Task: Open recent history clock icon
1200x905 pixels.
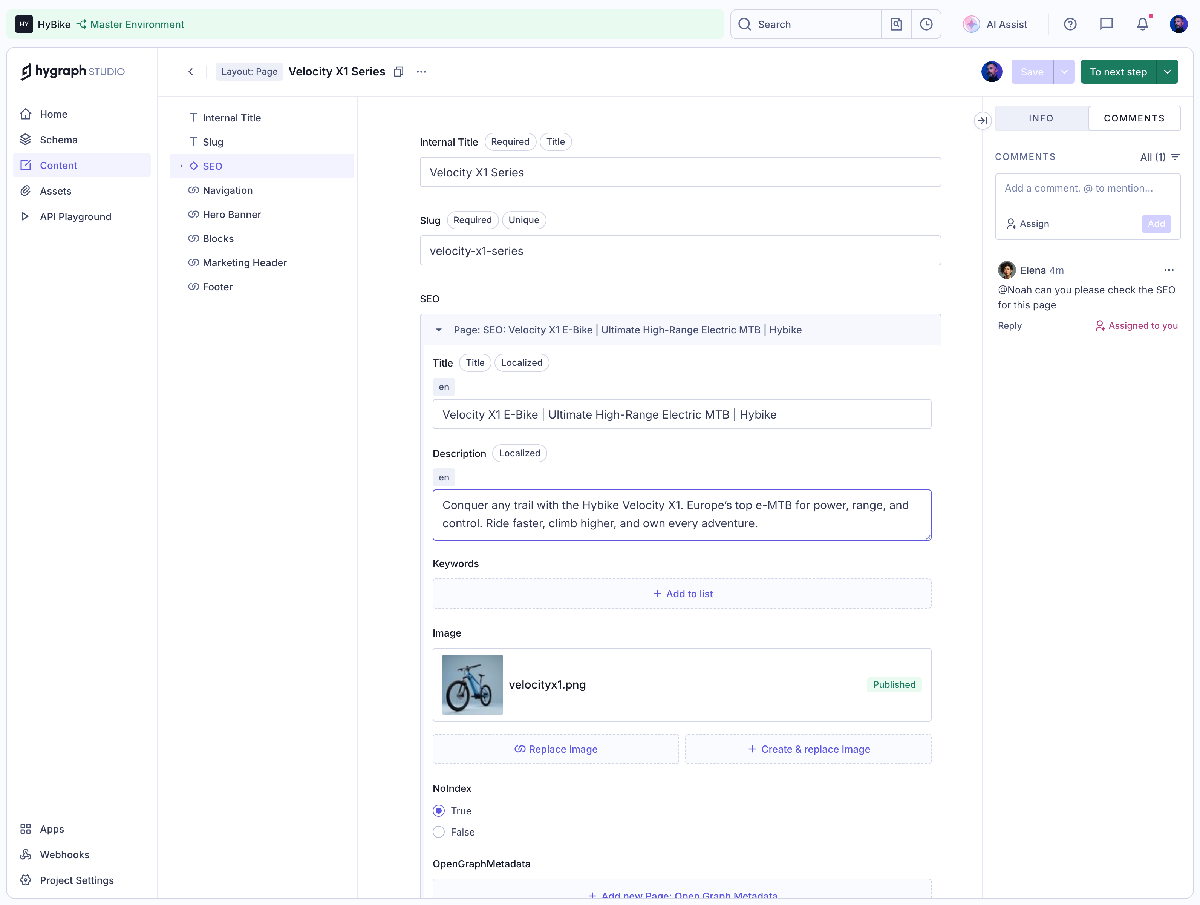Action: [x=926, y=24]
